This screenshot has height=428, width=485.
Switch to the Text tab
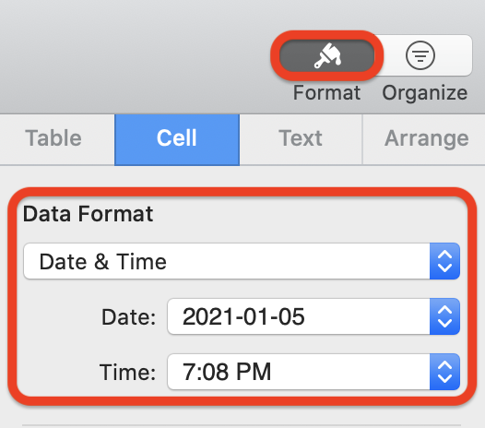(301, 138)
